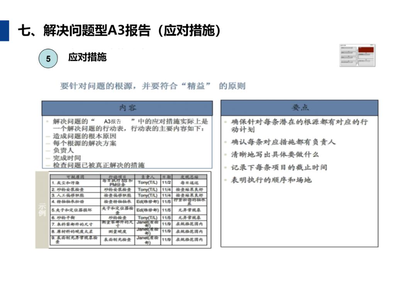Image resolution: width=417 pixels, height=288 pixels.
Task: Click the text 要针对问题的根源并符合精益原则
Action: point(153,86)
